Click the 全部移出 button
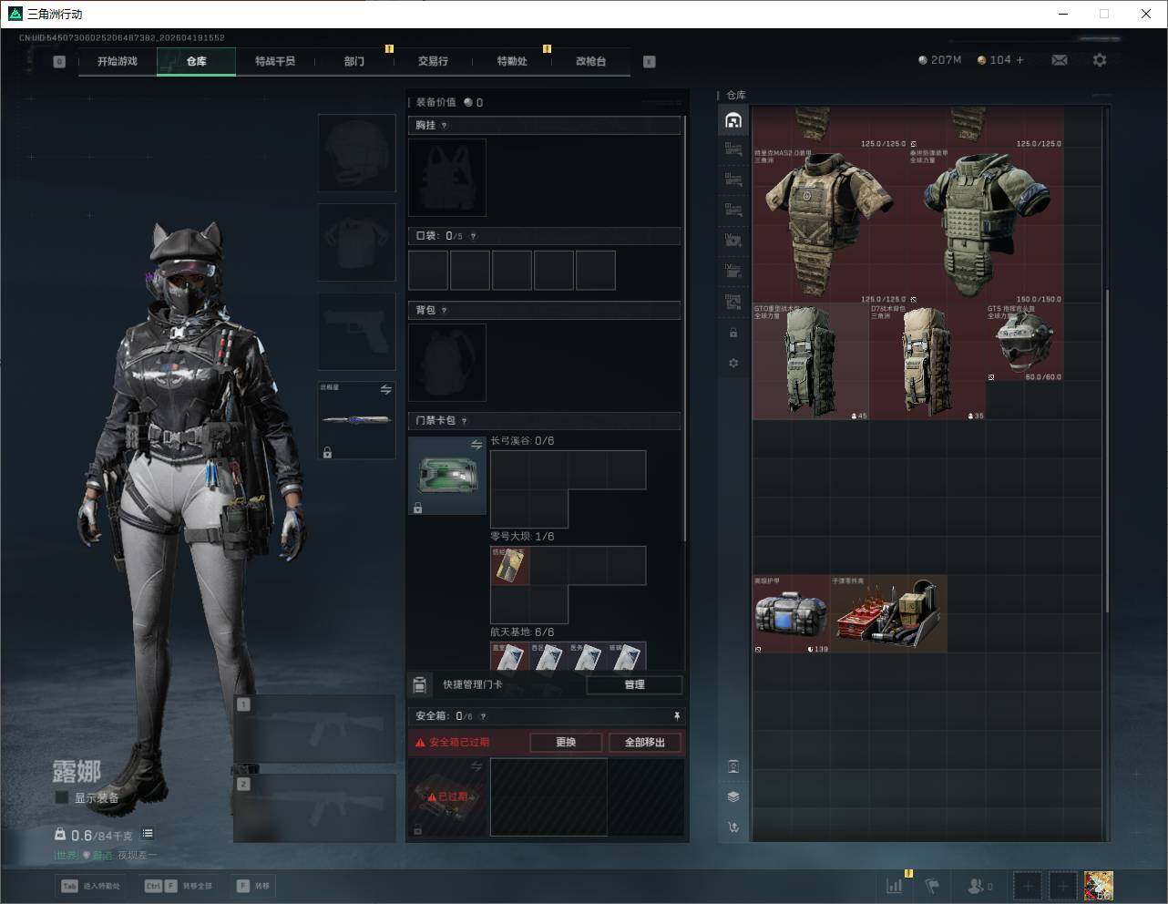 pos(645,743)
